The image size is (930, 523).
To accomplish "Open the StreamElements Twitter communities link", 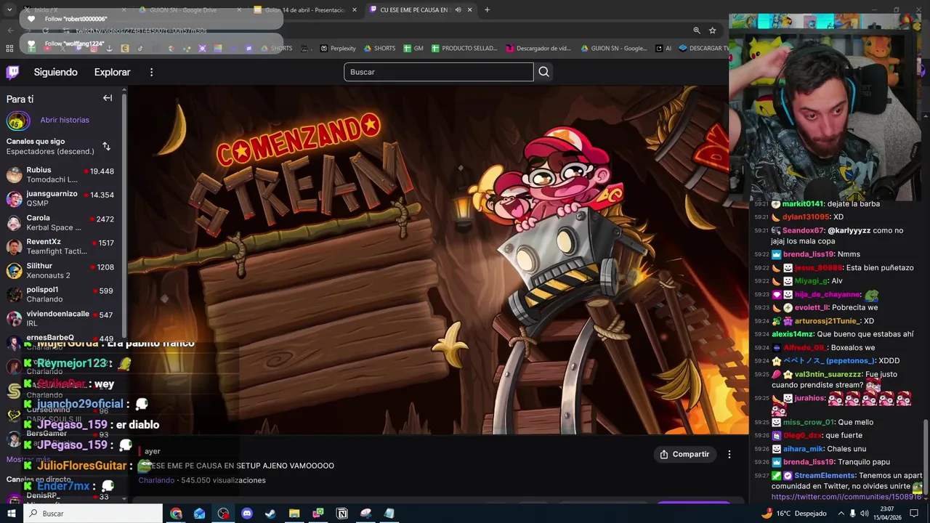I will pyautogui.click(x=846, y=497).
